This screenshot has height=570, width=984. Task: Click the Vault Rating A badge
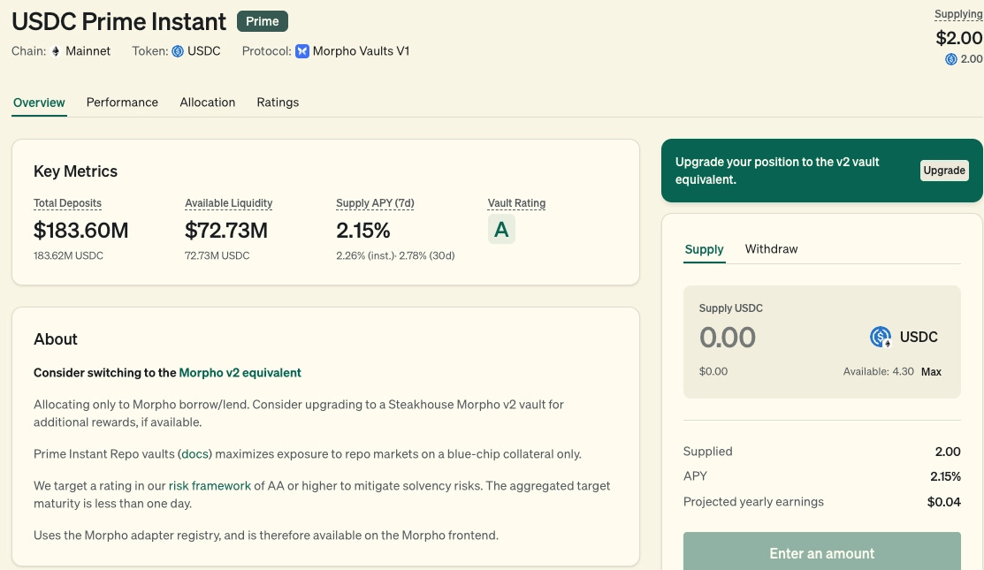tap(501, 230)
